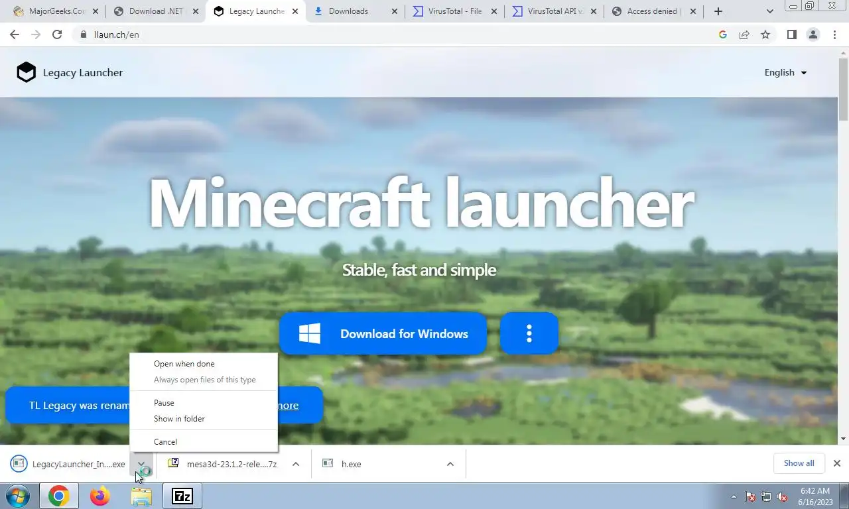
Task: Click the Legacy Launcher site title
Action: tap(83, 72)
